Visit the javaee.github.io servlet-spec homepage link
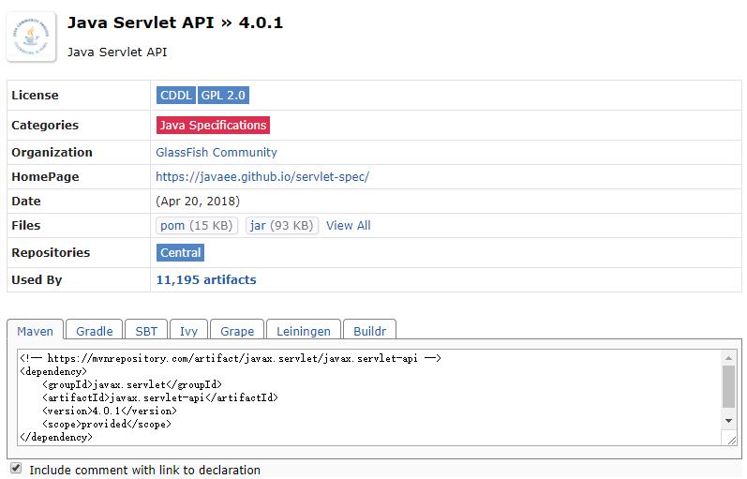 (262, 176)
